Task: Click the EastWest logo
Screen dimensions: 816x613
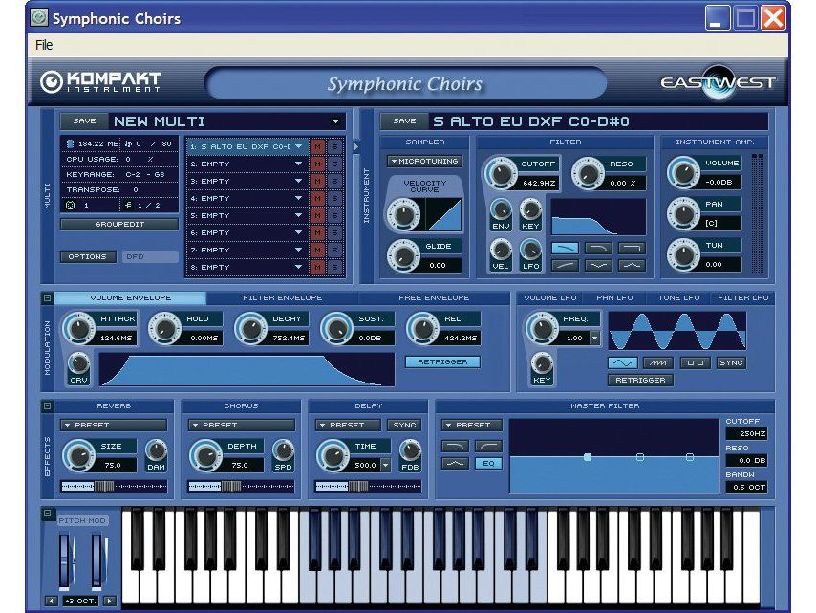Action: point(719,82)
